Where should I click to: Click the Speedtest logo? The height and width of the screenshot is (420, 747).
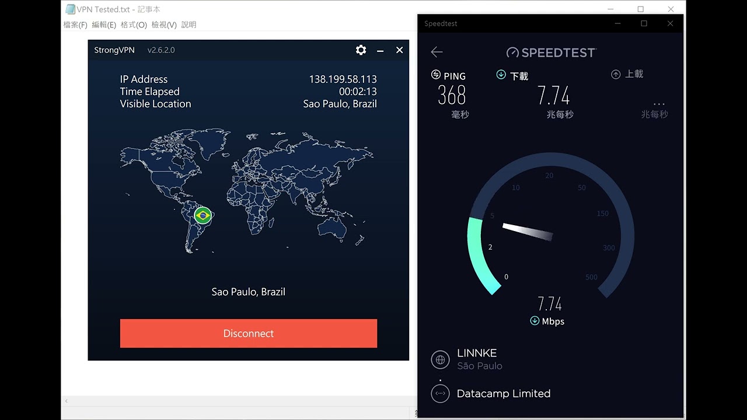[551, 52]
